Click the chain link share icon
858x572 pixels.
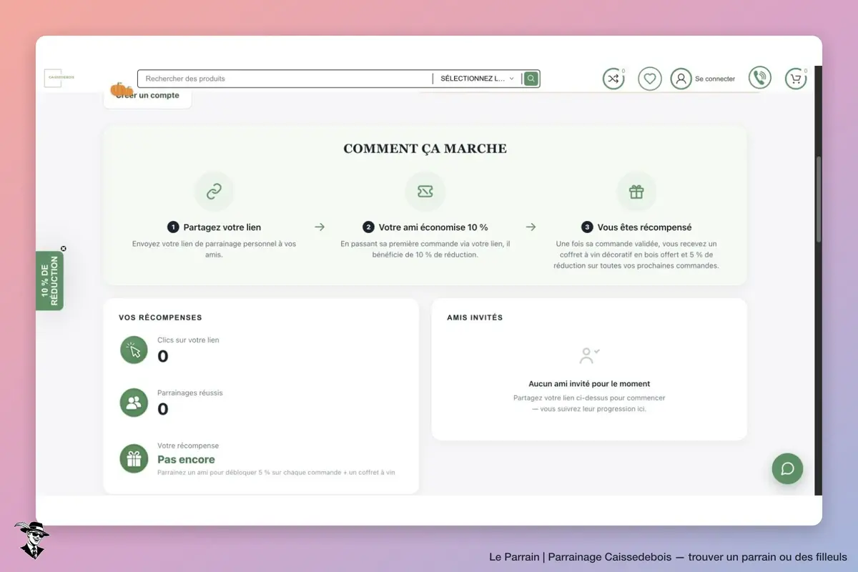(214, 192)
